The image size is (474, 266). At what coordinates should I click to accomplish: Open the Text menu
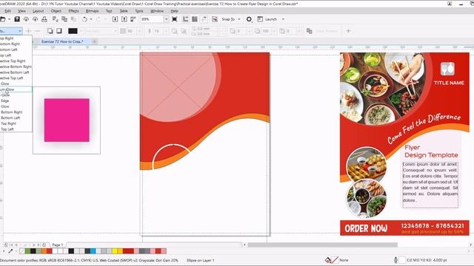(109, 11)
